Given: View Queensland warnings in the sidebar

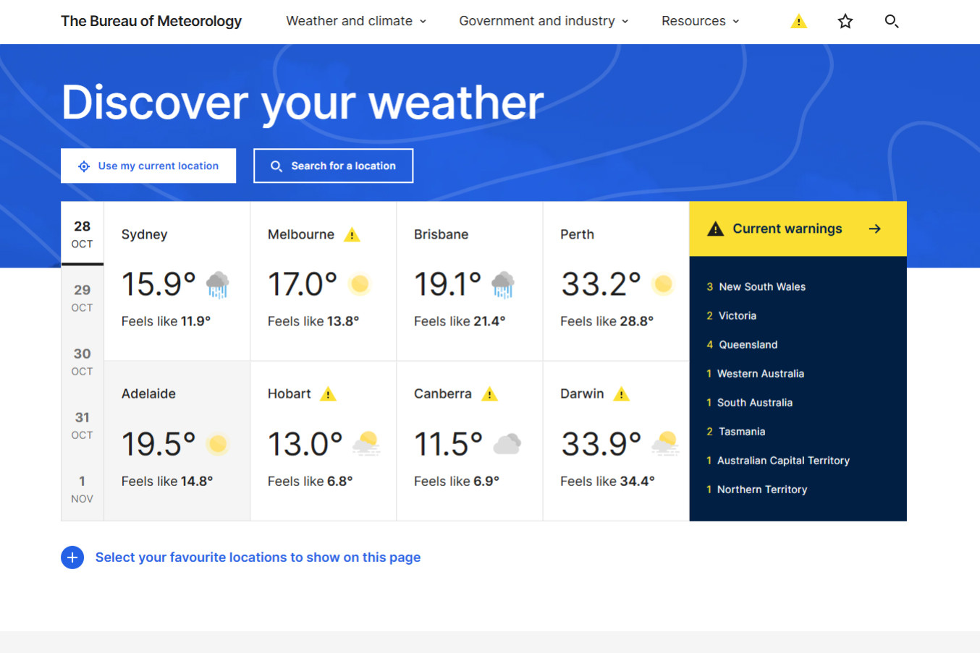Looking at the screenshot, I should (x=748, y=344).
